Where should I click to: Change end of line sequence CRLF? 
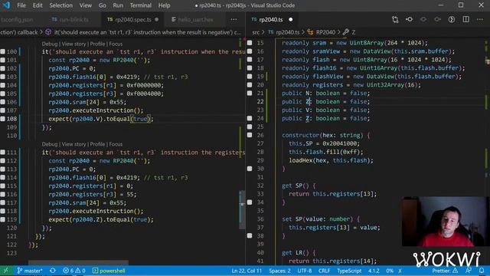pyautogui.click(x=324, y=271)
